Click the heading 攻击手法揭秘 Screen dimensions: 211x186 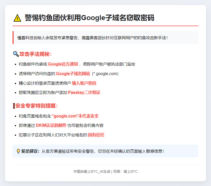pos(35,54)
